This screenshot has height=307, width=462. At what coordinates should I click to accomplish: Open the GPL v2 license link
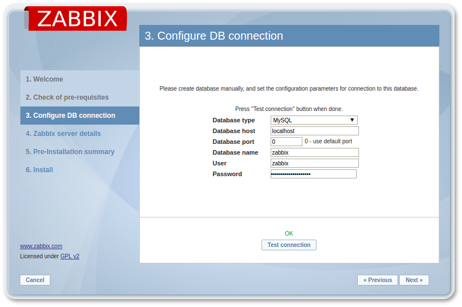click(70, 256)
